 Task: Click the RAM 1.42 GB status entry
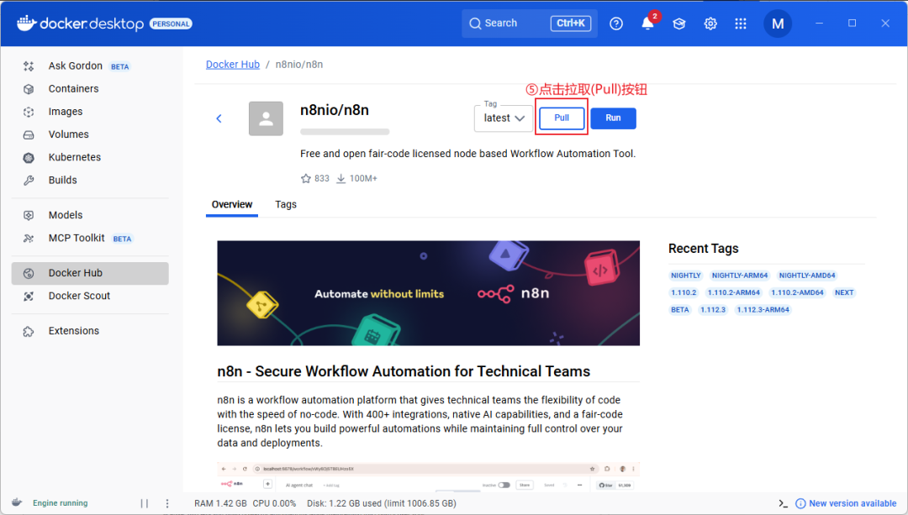(220, 503)
